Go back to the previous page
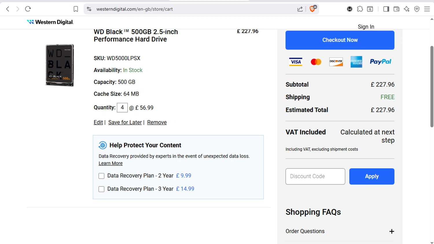The width and height of the screenshot is (434, 244). click(x=8, y=9)
